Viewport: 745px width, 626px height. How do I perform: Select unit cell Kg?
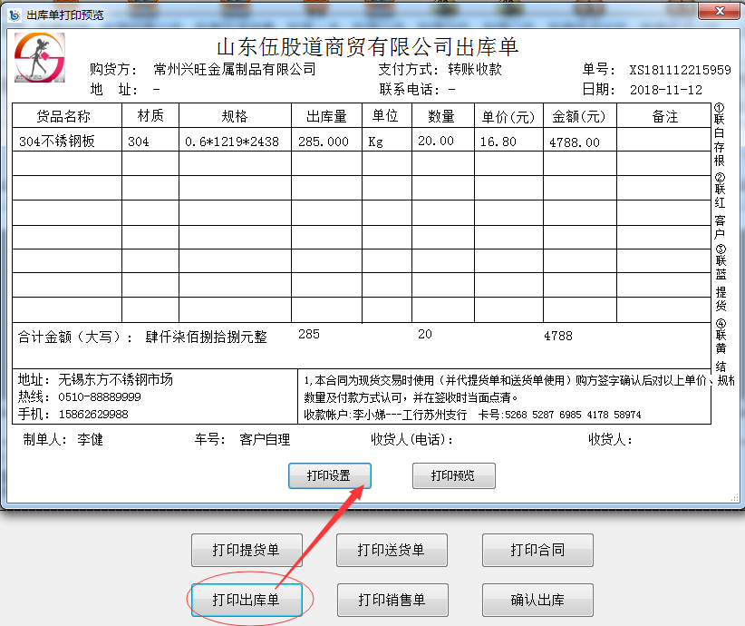tap(386, 140)
